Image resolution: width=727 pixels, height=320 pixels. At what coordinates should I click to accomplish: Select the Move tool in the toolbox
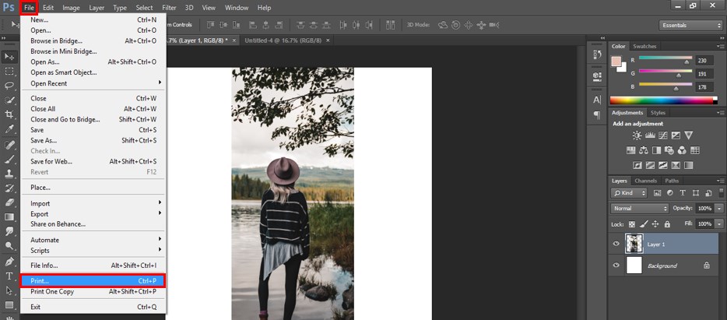pos(9,57)
